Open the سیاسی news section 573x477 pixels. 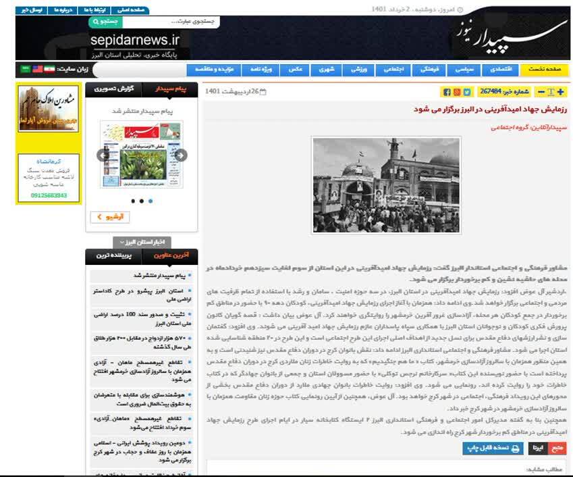point(464,70)
